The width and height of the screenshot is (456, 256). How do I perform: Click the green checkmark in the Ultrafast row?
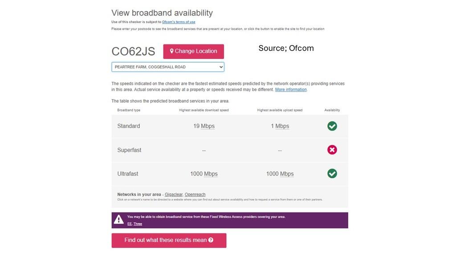coord(332,173)
